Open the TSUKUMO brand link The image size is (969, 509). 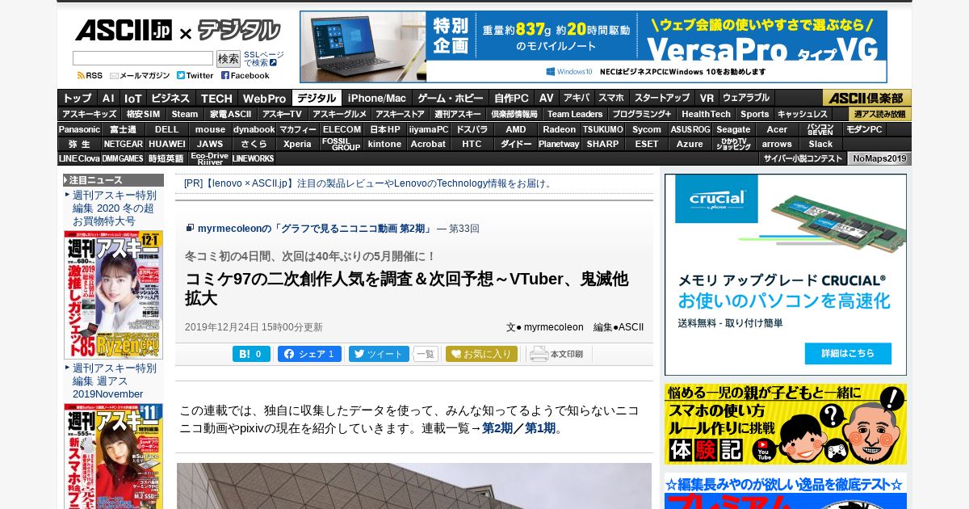(603, 129)
